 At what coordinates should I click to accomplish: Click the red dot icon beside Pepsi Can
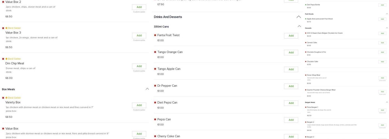click(155, 120)
